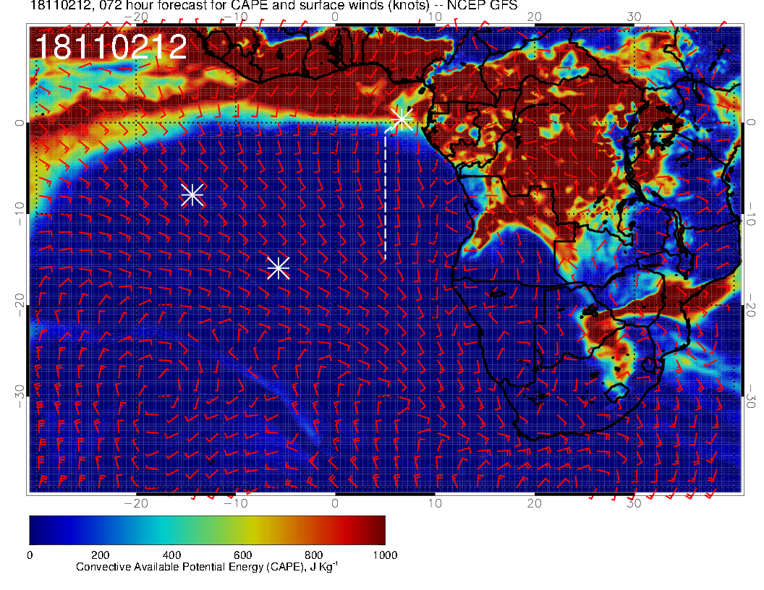The image size is (764, 590).
Task: Click the left axis latitude label -20
Action: (x=20, y=304)
